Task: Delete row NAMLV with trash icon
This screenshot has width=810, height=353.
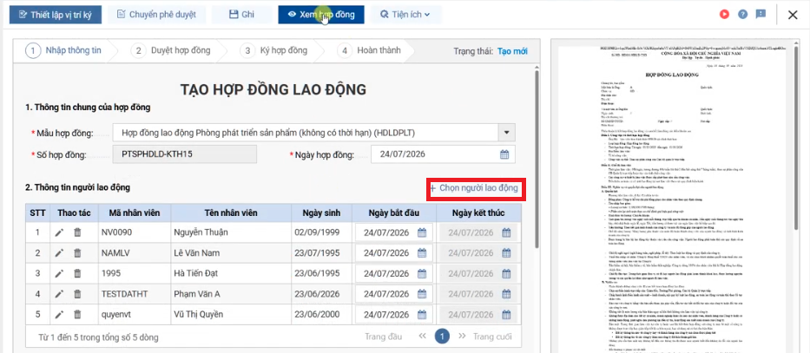Action: pos(77,253)
